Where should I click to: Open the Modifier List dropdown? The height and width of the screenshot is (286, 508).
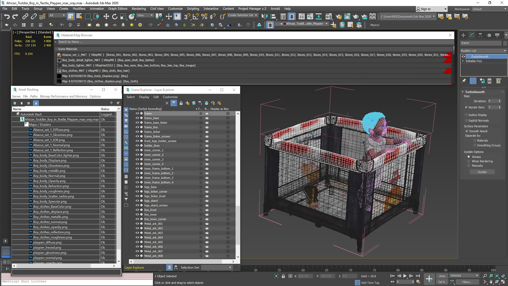click(483, 51)
